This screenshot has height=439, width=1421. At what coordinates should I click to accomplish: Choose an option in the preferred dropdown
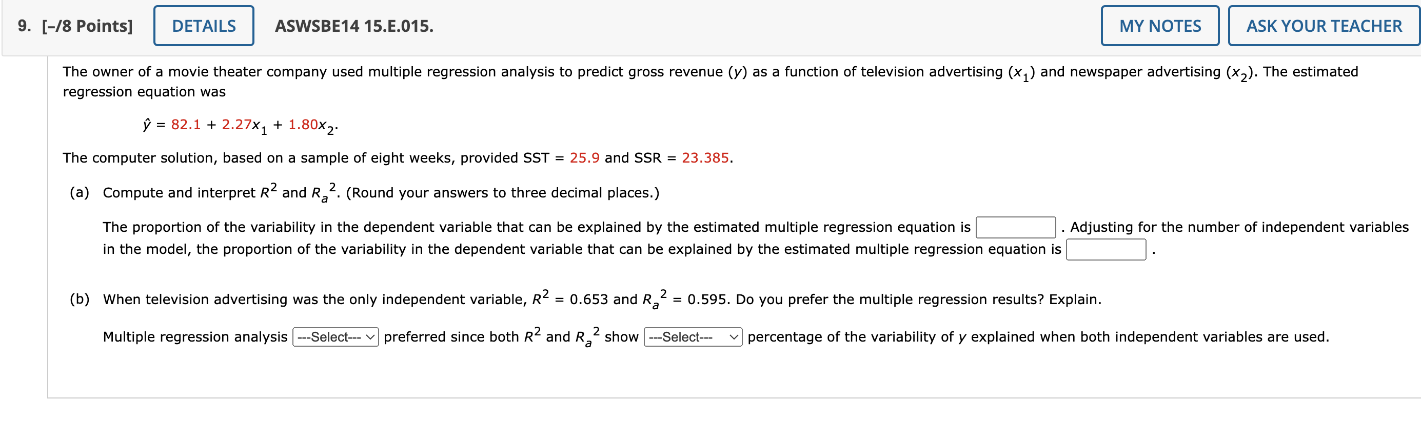[x=334, y=337]
